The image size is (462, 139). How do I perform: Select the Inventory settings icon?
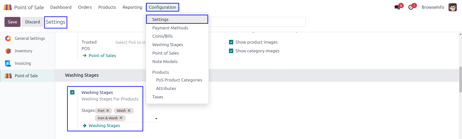8,51
